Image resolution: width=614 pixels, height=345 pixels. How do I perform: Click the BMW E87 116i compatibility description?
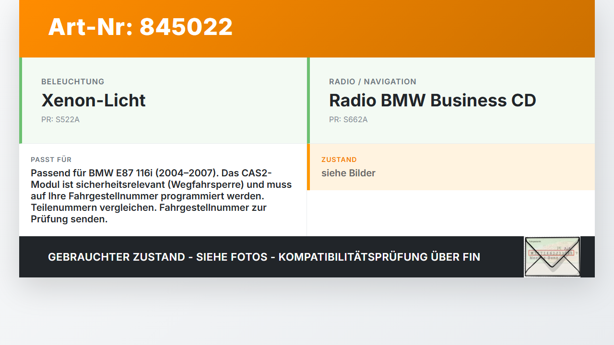pyautogui.click(x=162, y=196)
